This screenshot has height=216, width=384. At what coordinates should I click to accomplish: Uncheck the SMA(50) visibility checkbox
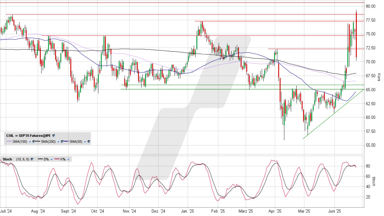[85, 142]
